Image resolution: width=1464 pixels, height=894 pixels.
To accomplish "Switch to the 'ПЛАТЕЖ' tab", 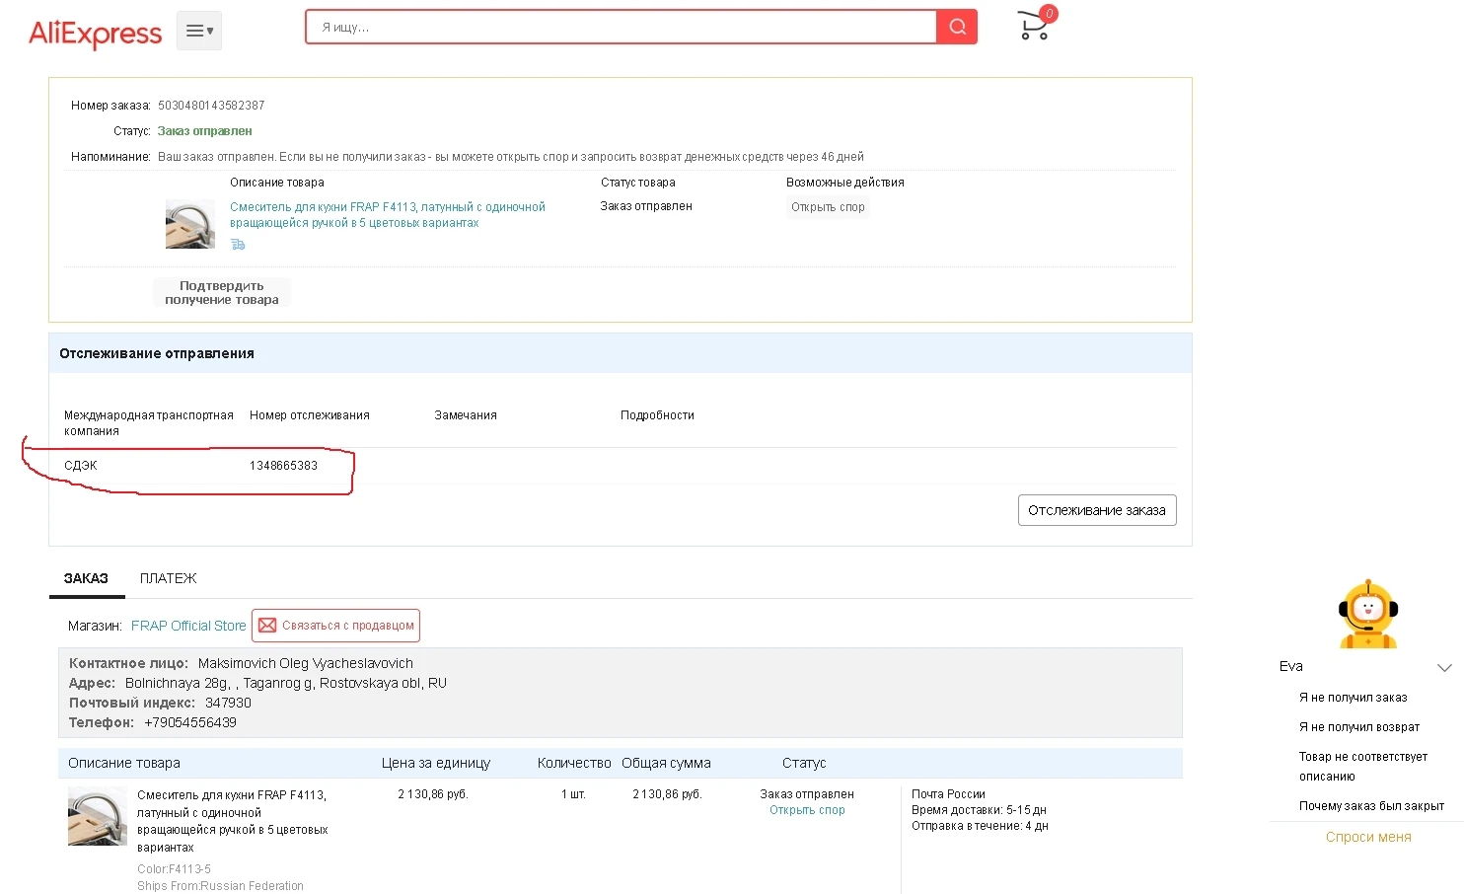I will coord(169,578).
